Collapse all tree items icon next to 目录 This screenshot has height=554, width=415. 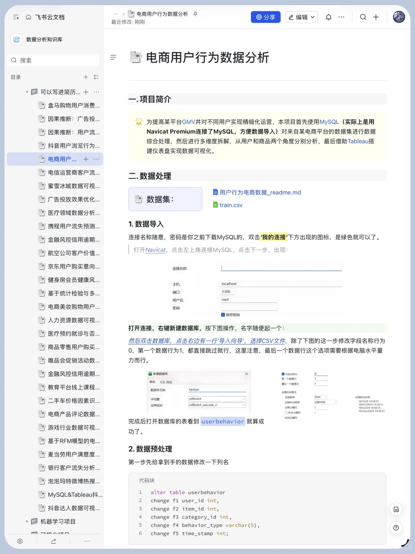pos(96,77)
